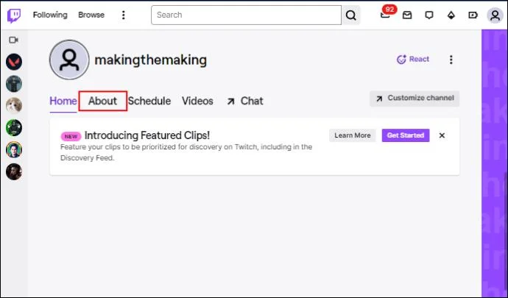The width and height of the screenshot is (508, 298).
Task: Open the sidebar avatar below the green-ringed one
Action: click(x=14, y=149)
